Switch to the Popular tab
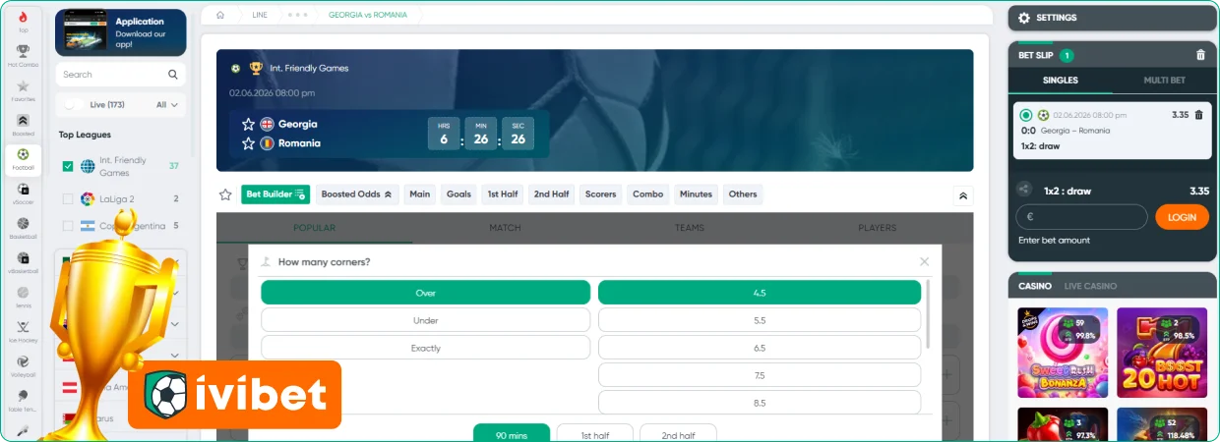The width and height of the screenshot is (1220, 442). pyautogui.click(x=314, y=228)
